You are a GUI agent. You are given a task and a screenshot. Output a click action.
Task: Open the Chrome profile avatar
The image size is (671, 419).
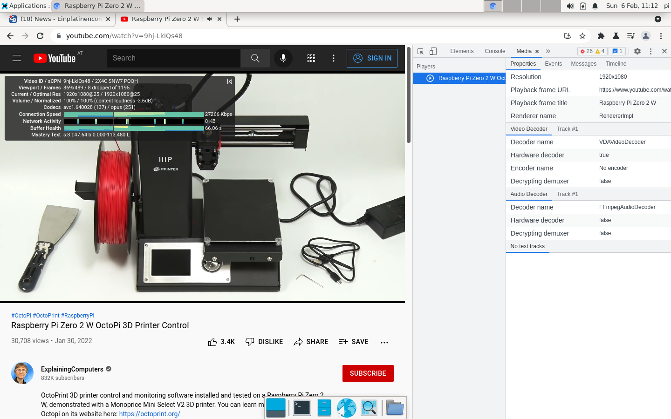pyautogui.click(x=646, y=36)
